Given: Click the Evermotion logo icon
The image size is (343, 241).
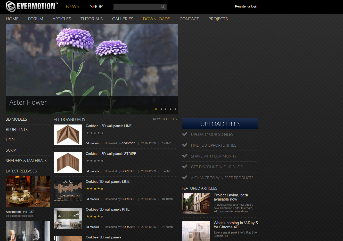Looking at the screenshot, I should coord(11,6).
